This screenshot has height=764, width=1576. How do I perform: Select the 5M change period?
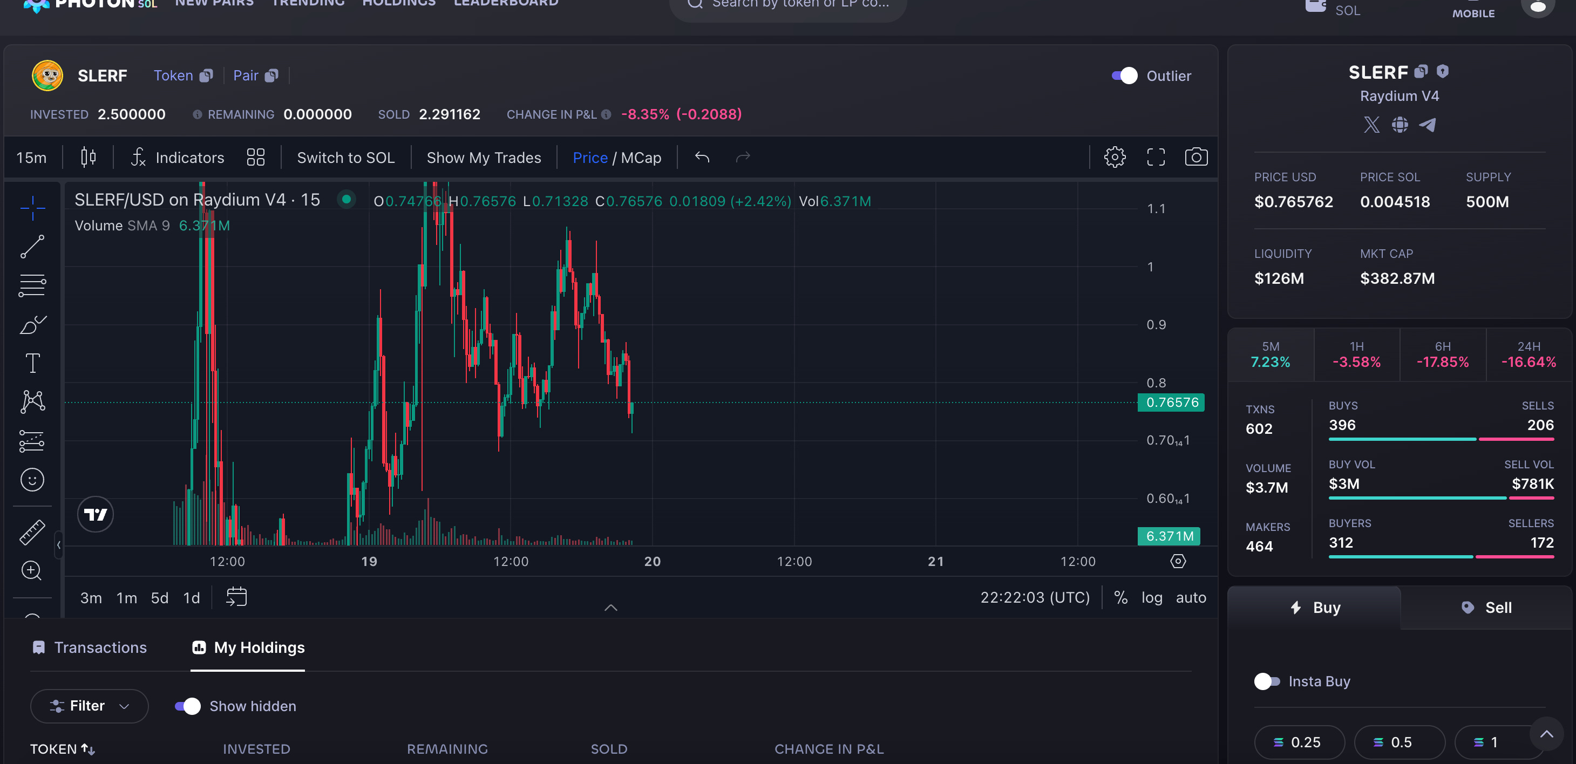(1271, 355)
